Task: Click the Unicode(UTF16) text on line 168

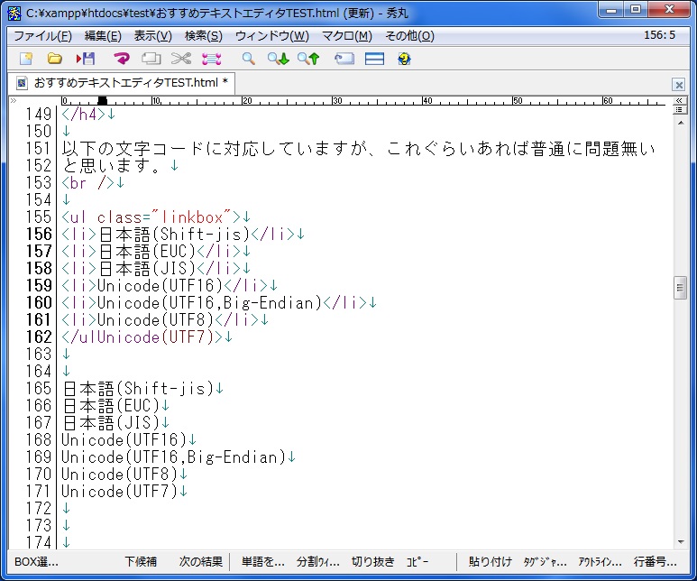Action: pos(124,439)
